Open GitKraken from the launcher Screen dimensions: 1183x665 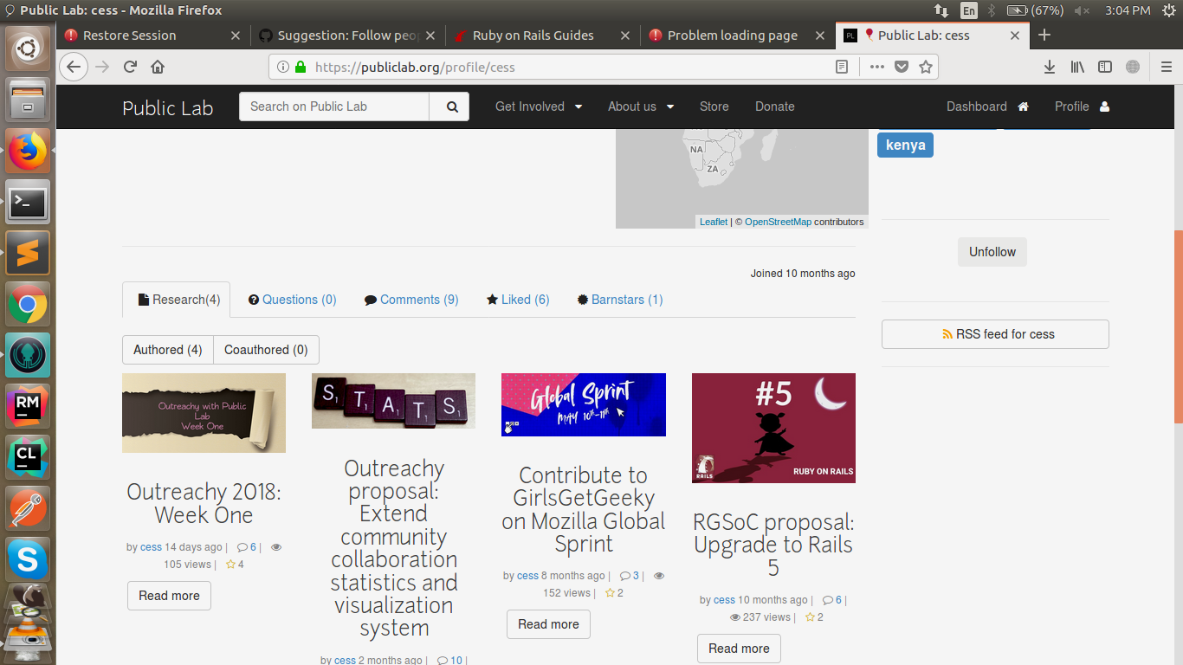pyautogui.click(x=28, y=356)
